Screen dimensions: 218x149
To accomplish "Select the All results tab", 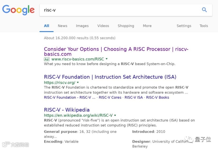I will (47, 26).
